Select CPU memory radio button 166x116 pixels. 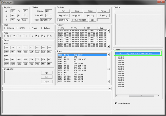click(59, 28)
